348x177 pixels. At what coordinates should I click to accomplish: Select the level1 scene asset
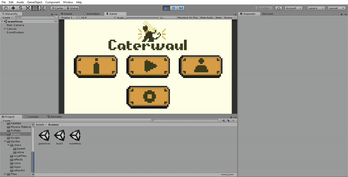pos(60,137)
